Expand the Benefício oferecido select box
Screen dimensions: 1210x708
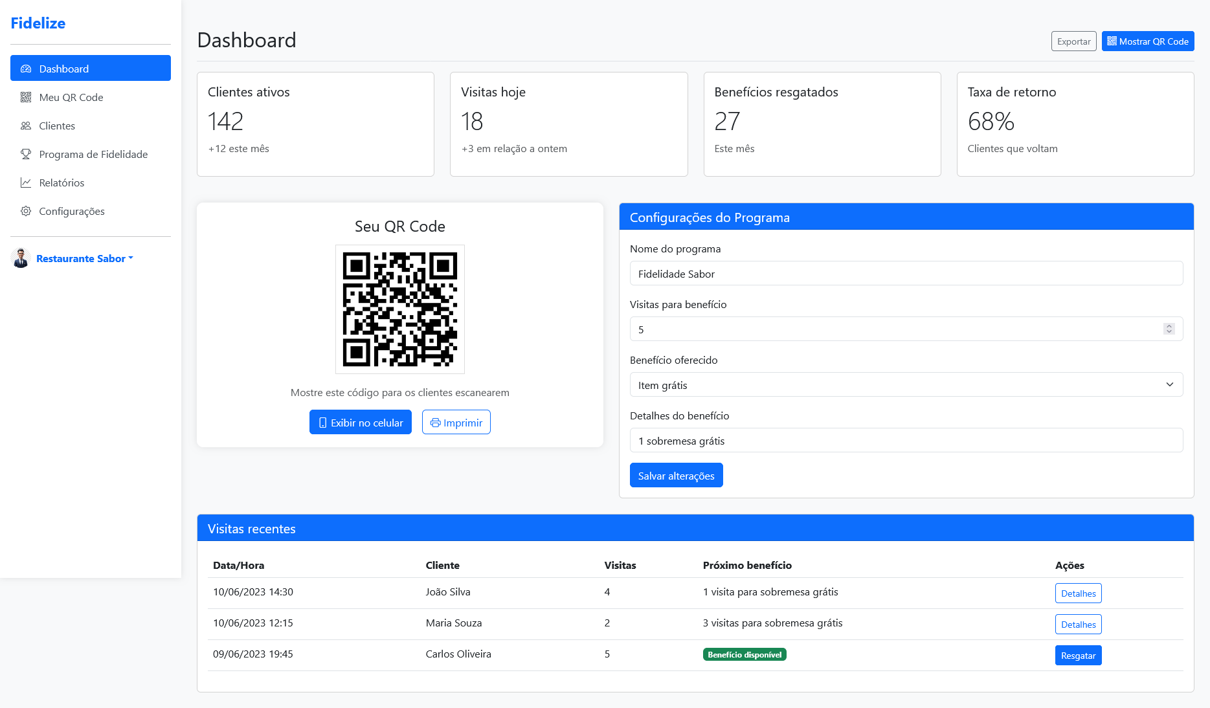pyautogui.click(x=906, y=384)
